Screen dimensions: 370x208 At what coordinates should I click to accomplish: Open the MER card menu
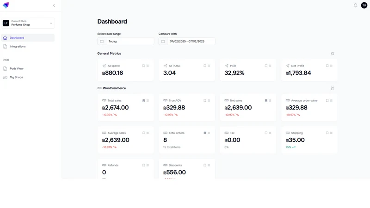click(270, 66)
